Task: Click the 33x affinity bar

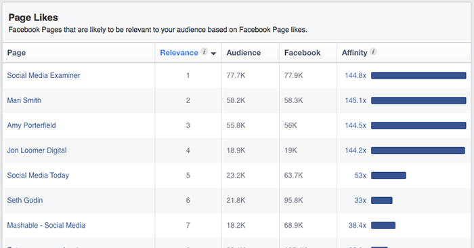Action: 382,200
